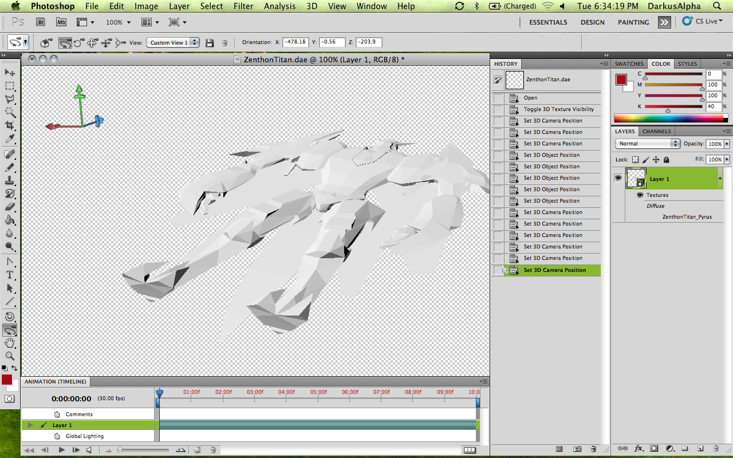Expand Layer 1 in the timeline
This screenshot has width=733, height=458.
(x=30, y=425)
